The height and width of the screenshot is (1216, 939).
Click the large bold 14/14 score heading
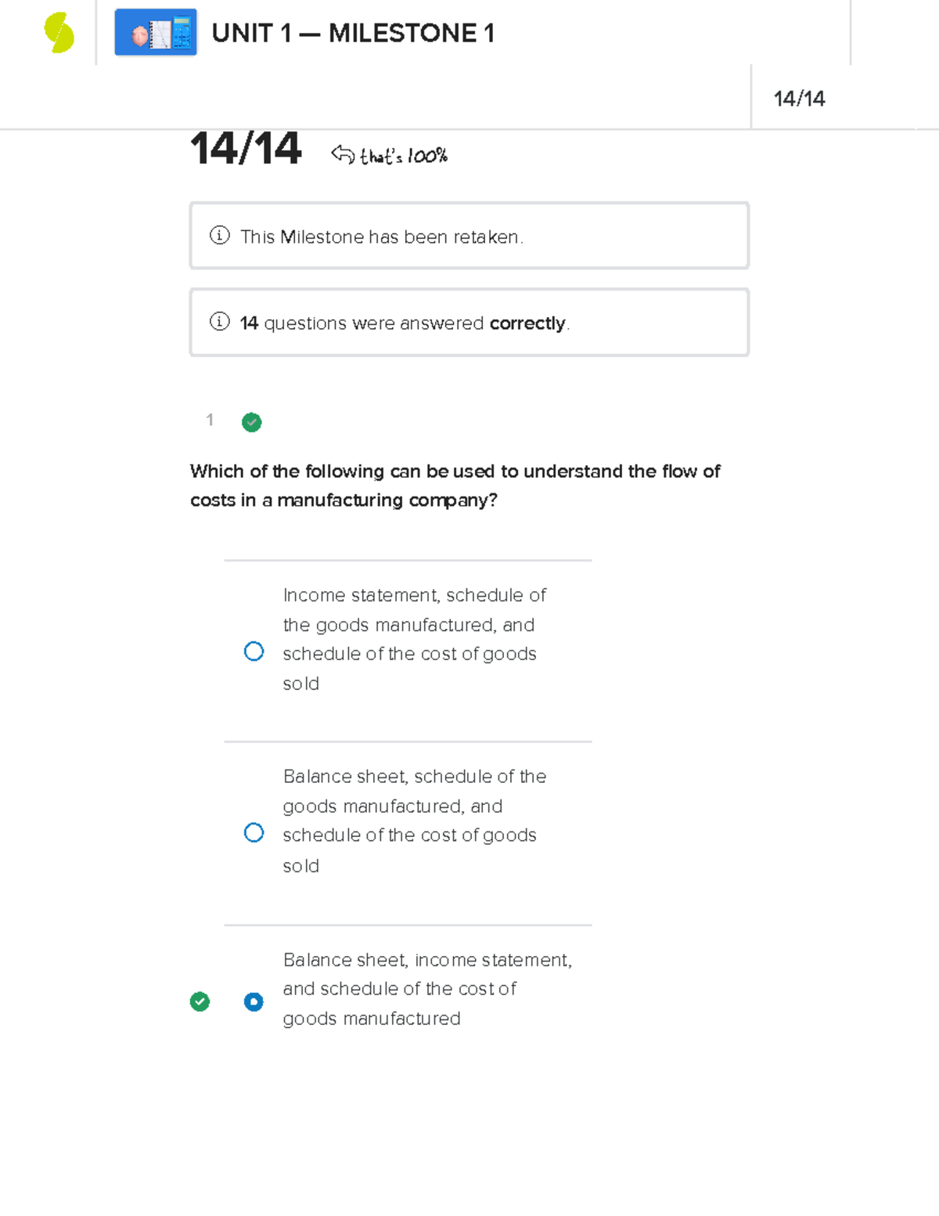click(246, 149)
